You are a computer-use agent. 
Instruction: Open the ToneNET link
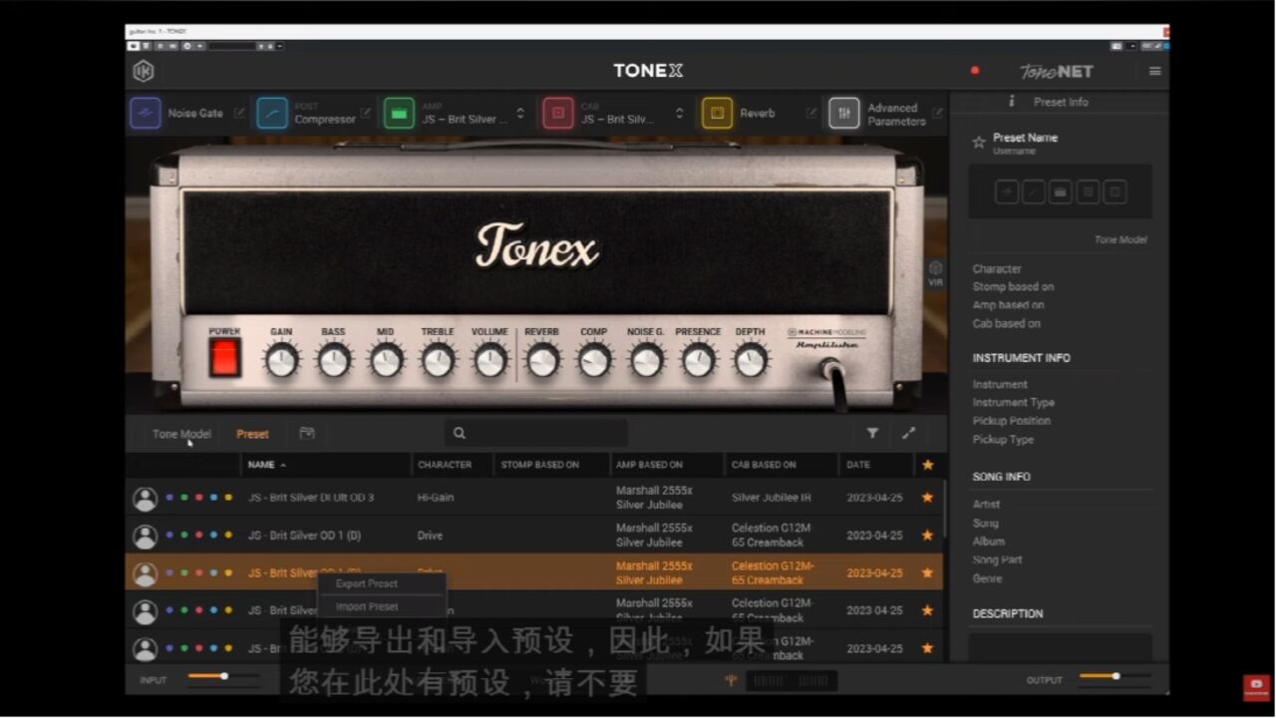click(x=1056, y=71)
